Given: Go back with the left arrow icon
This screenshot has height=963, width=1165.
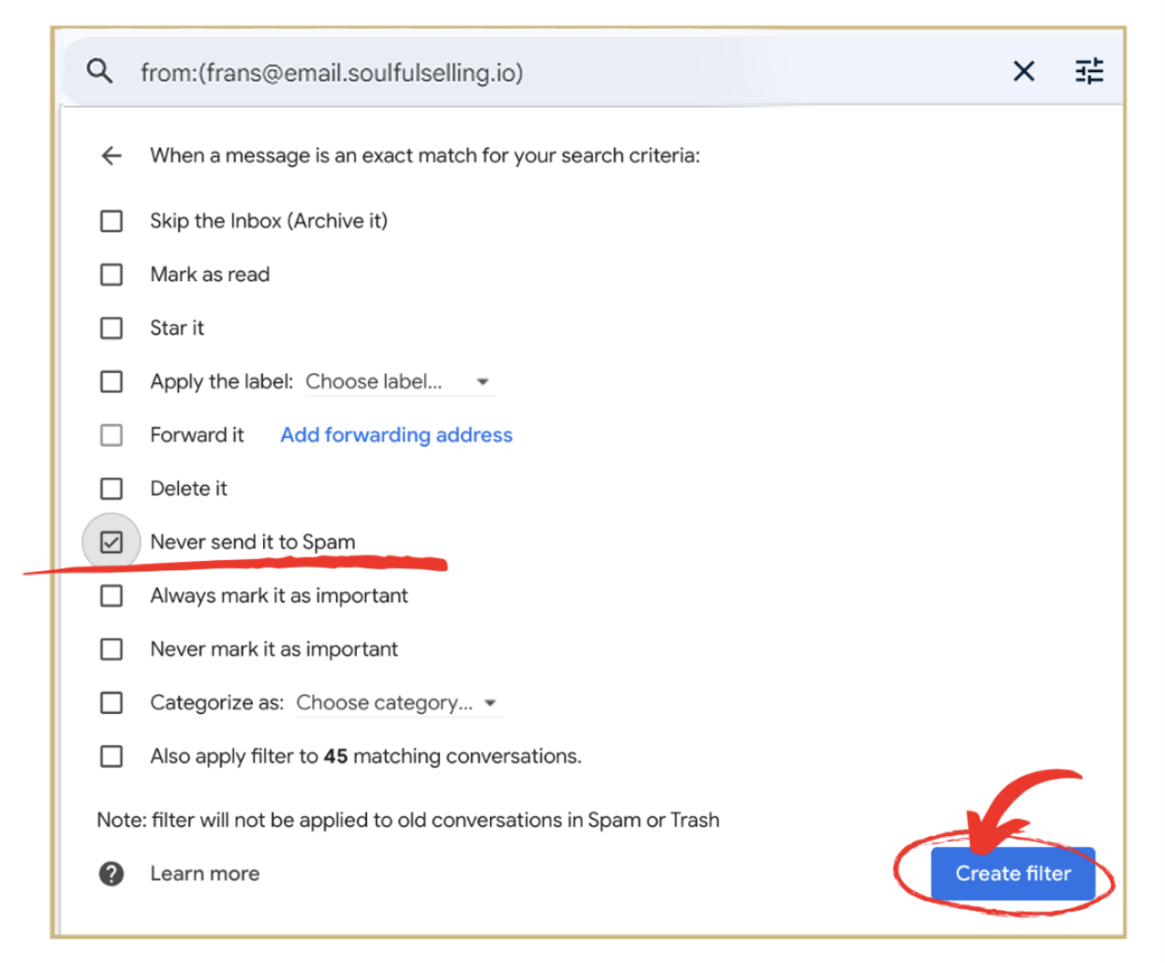Looking at the screenshot, I should tap(111, 156).
